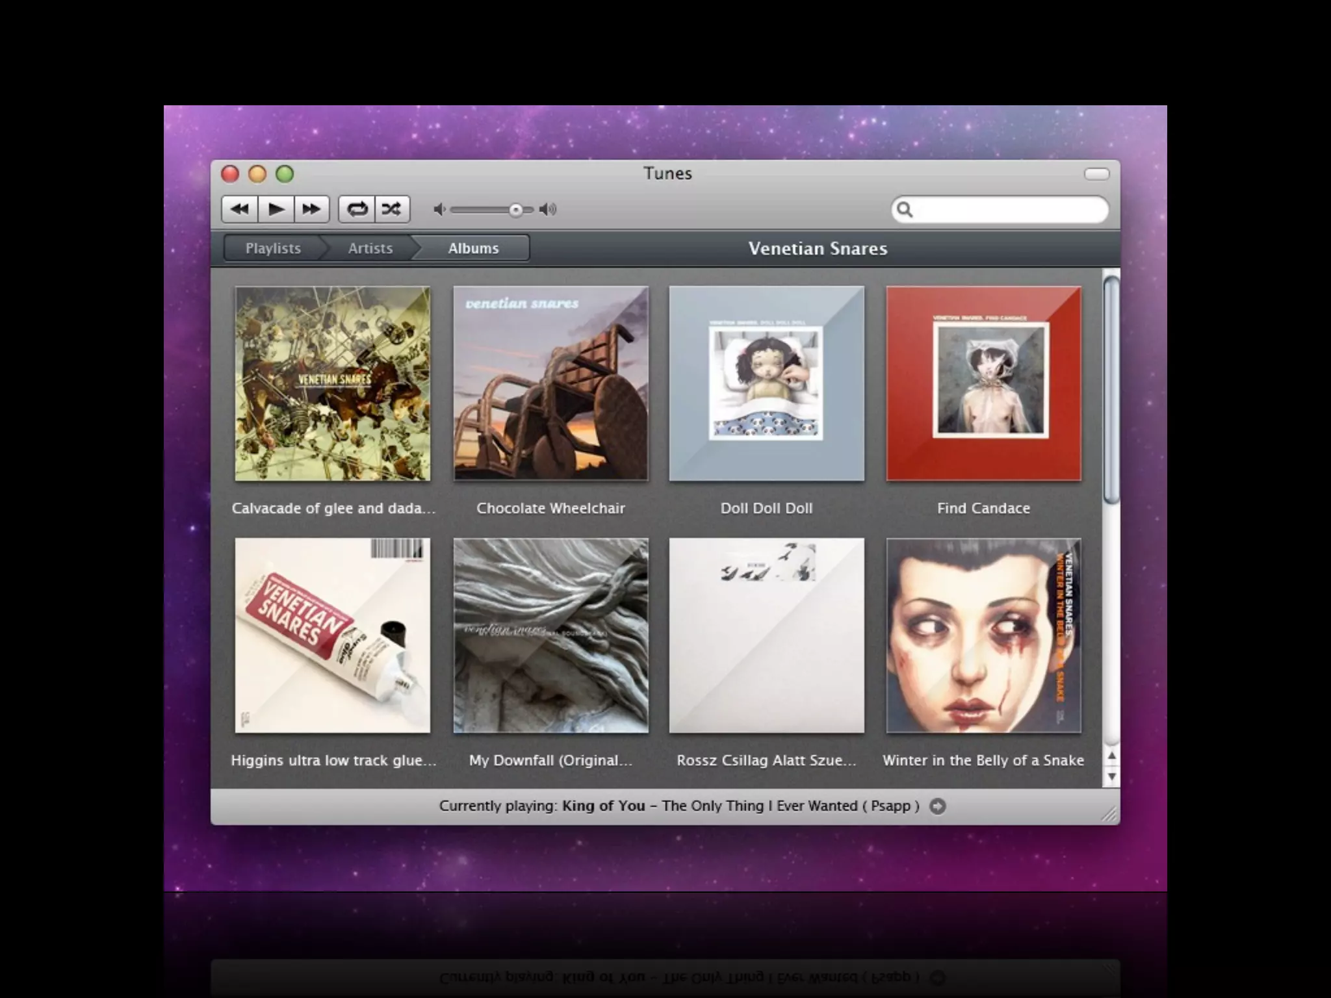
Task: Go back to the Artists tab
Action: [x=370, y=248]
